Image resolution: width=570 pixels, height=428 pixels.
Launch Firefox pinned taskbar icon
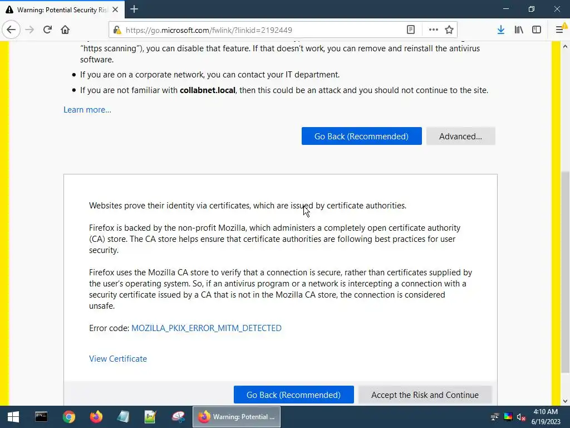coord(96,417)
